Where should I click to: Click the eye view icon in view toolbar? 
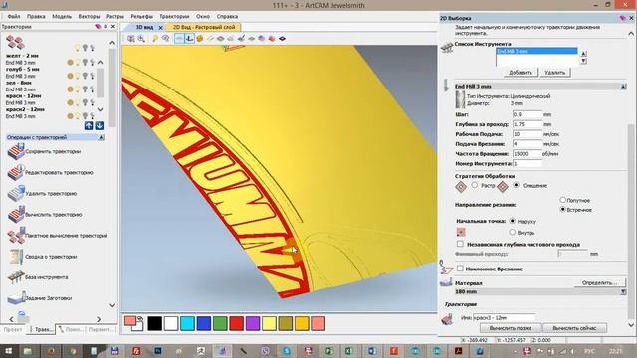coord(166,39)
